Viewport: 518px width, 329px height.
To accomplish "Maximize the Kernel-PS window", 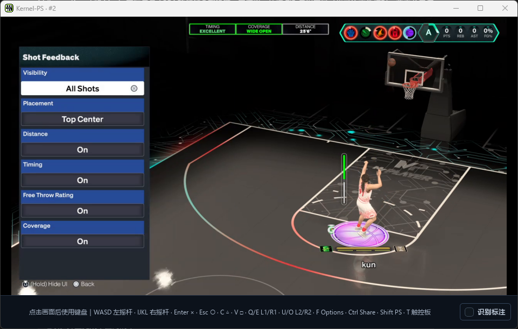I will point(480,8).
